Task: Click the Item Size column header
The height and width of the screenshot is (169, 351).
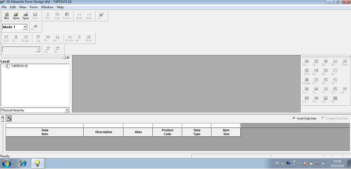Action: tap(226, 132)
